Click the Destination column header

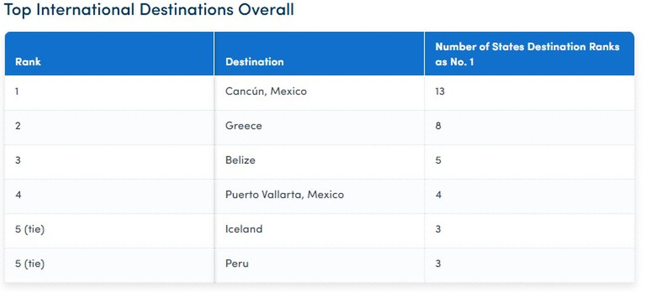click(254, 62)
